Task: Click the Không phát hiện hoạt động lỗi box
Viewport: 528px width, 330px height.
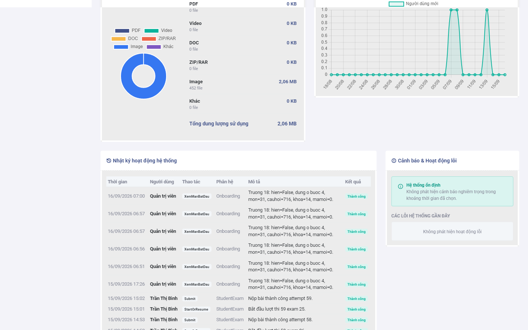Action: pos(452,231)
